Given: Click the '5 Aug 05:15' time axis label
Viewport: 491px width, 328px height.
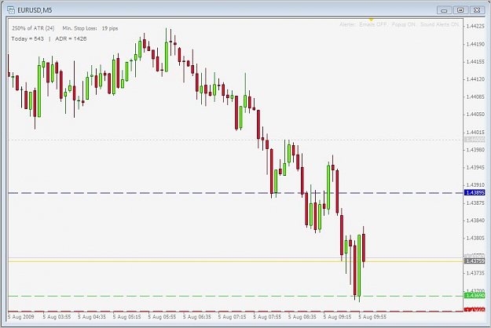Looking at the screenshot, I should [x=126, y=317].
